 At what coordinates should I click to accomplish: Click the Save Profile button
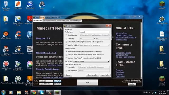point(105,75)
